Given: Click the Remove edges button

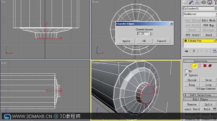Looking at the screenshot, I should (x=192, y=104).
